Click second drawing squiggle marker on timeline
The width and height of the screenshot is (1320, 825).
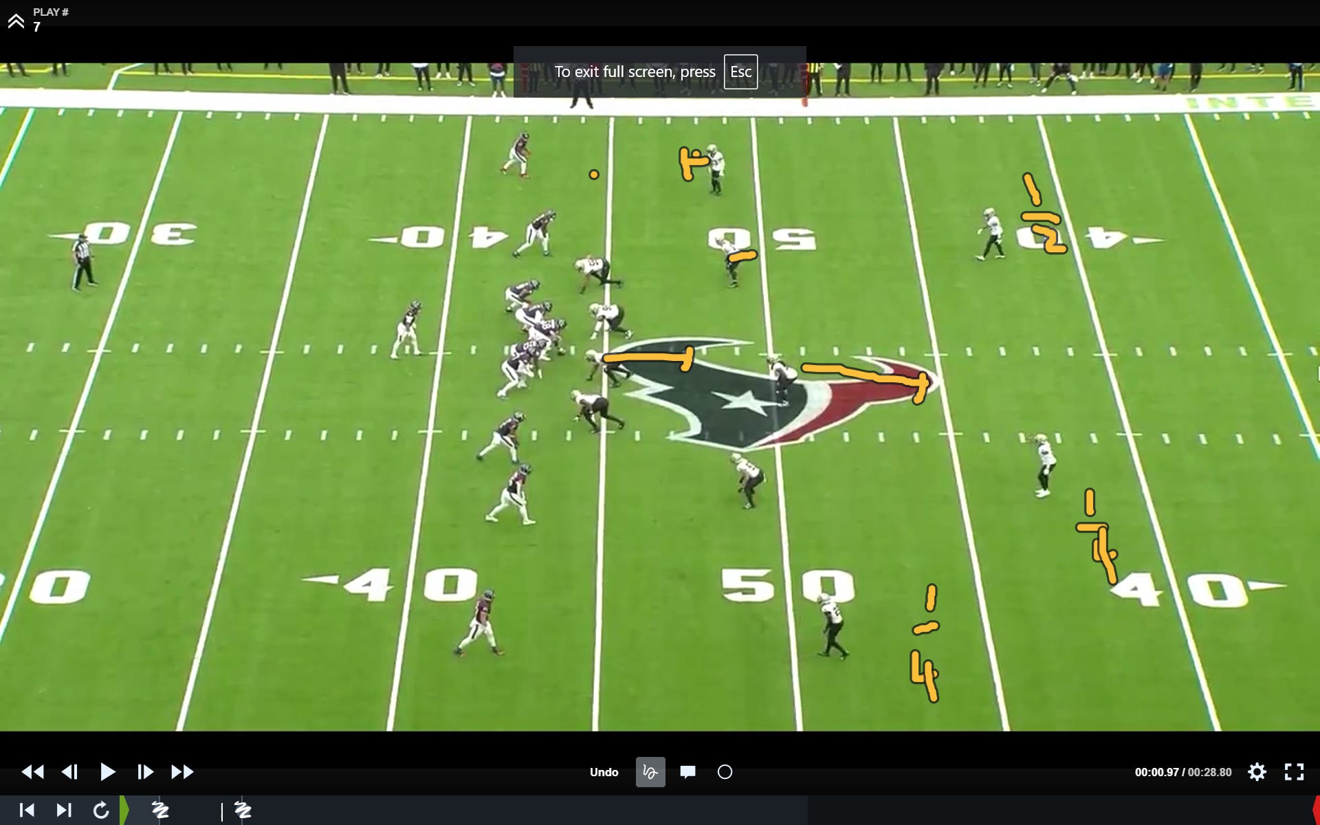tap(243, 811)
